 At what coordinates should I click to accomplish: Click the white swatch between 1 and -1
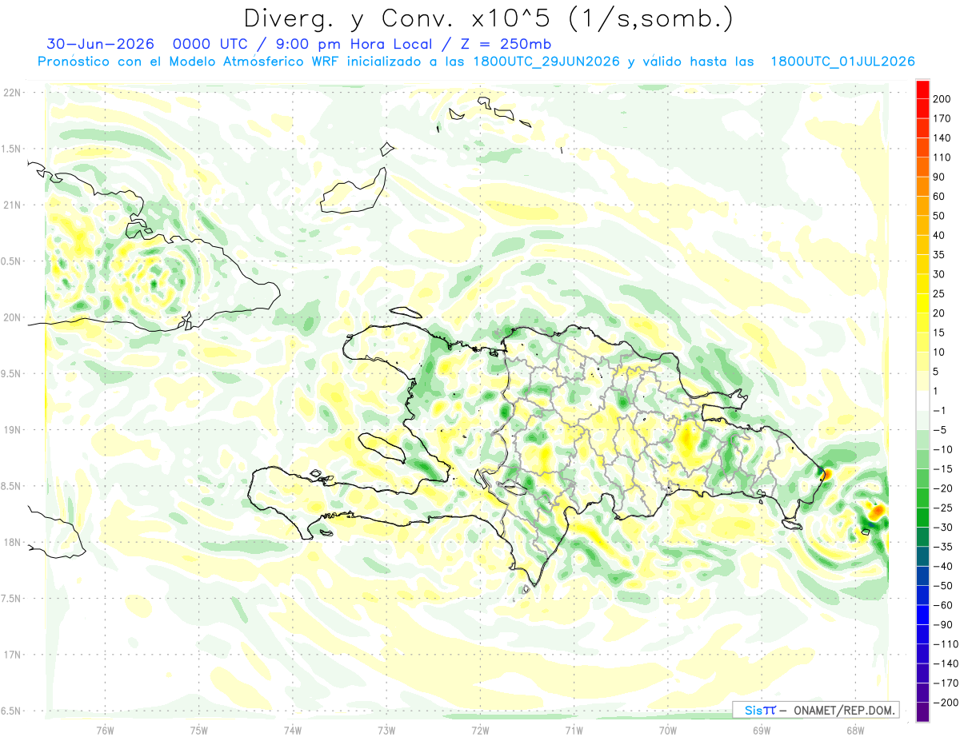[922, 400]
